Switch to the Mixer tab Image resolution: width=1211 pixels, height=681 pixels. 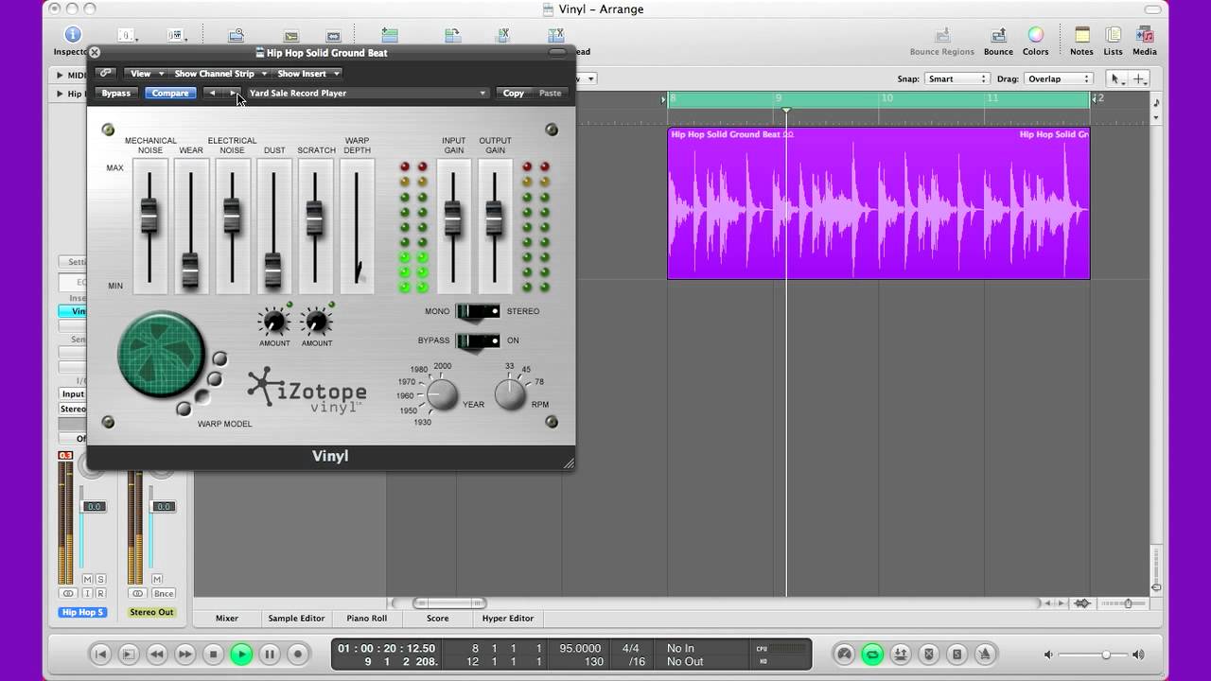[x=227, y=618]
